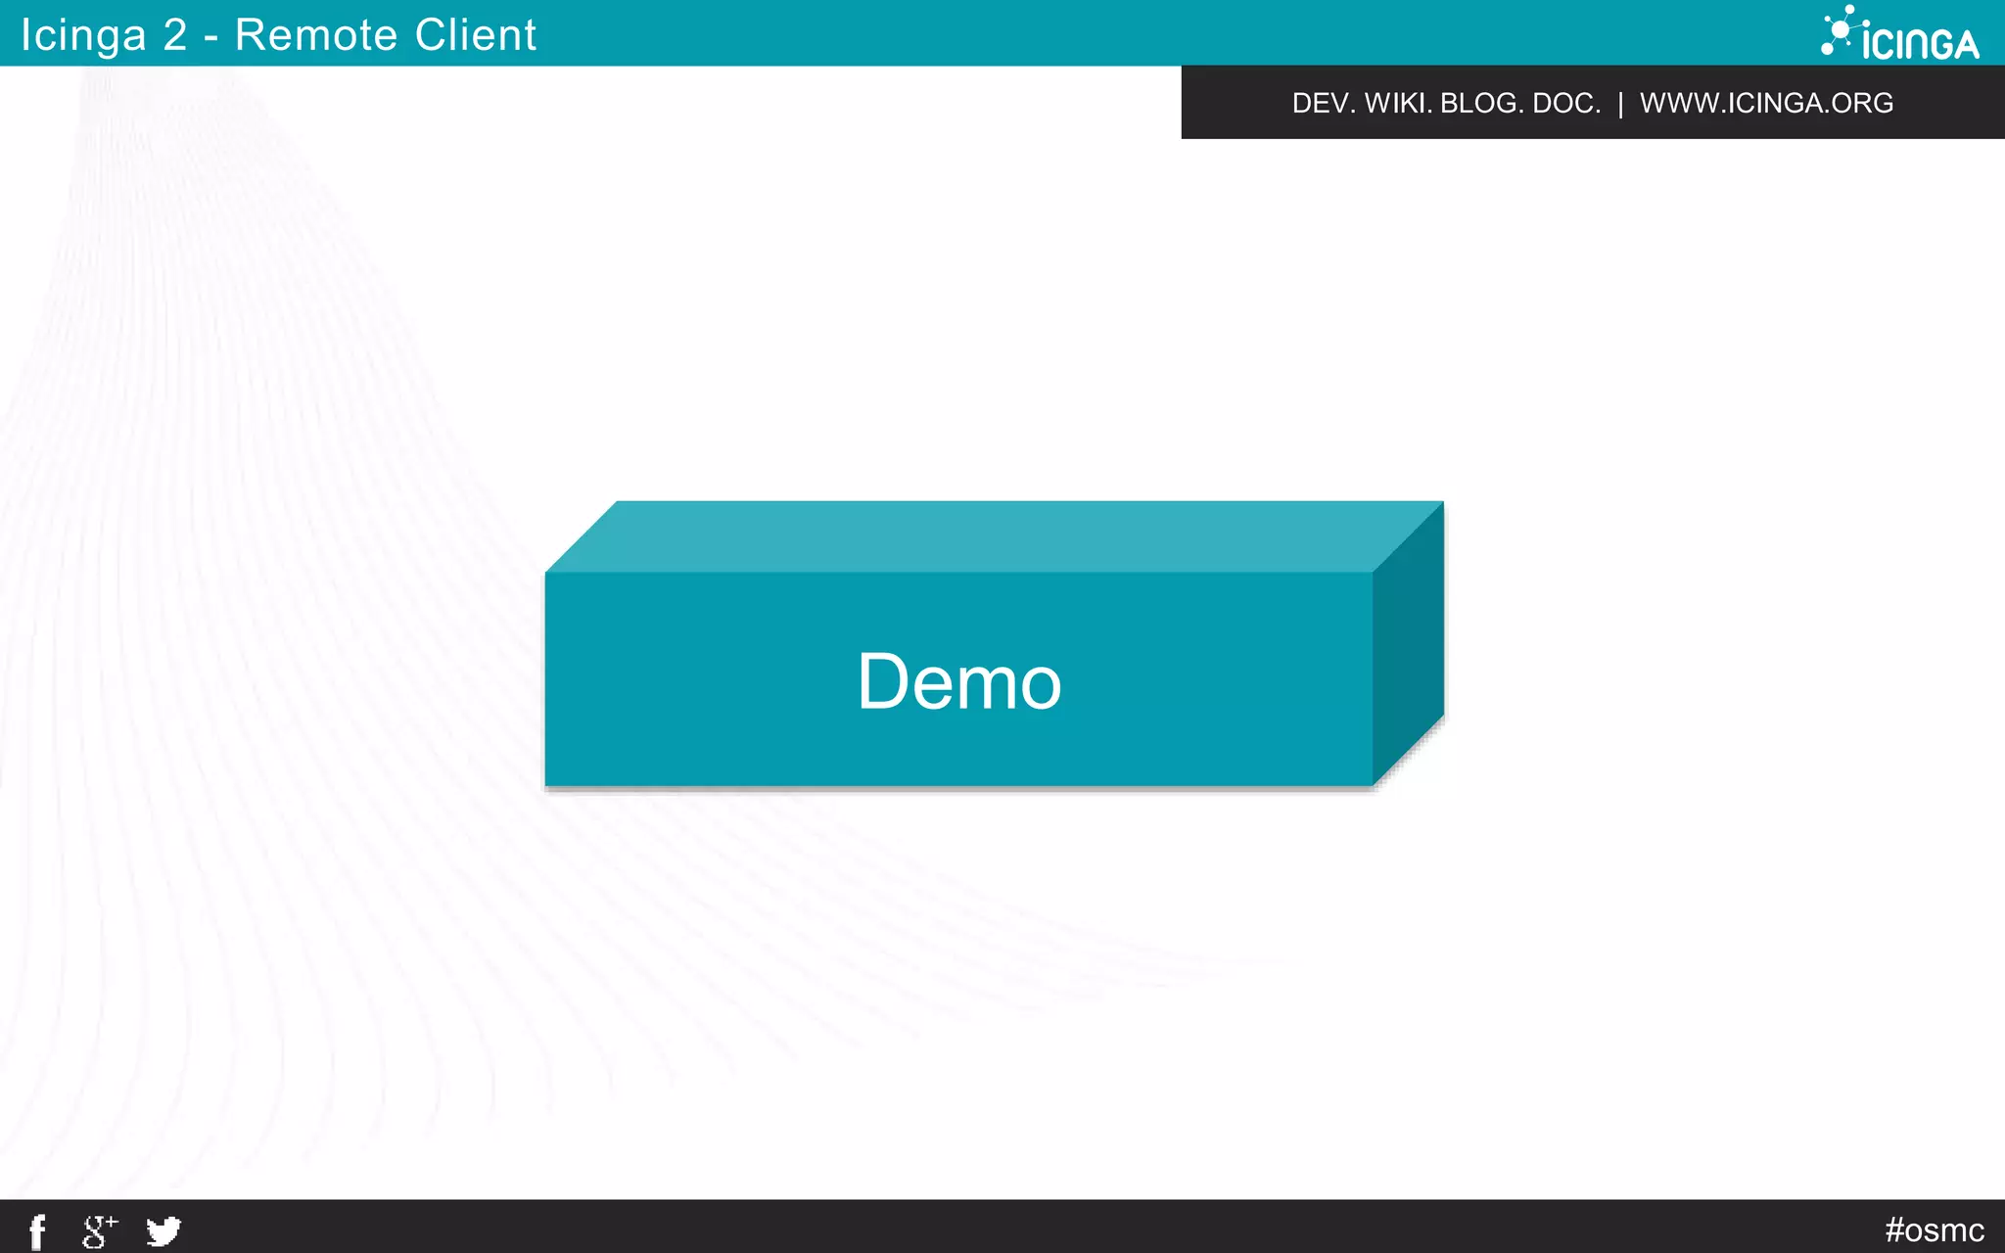This screenshot has width=2005, height=1253.
Task: Click the 'Icinga 2 - Remote Client' title
Action: click(x=279, y=35)
